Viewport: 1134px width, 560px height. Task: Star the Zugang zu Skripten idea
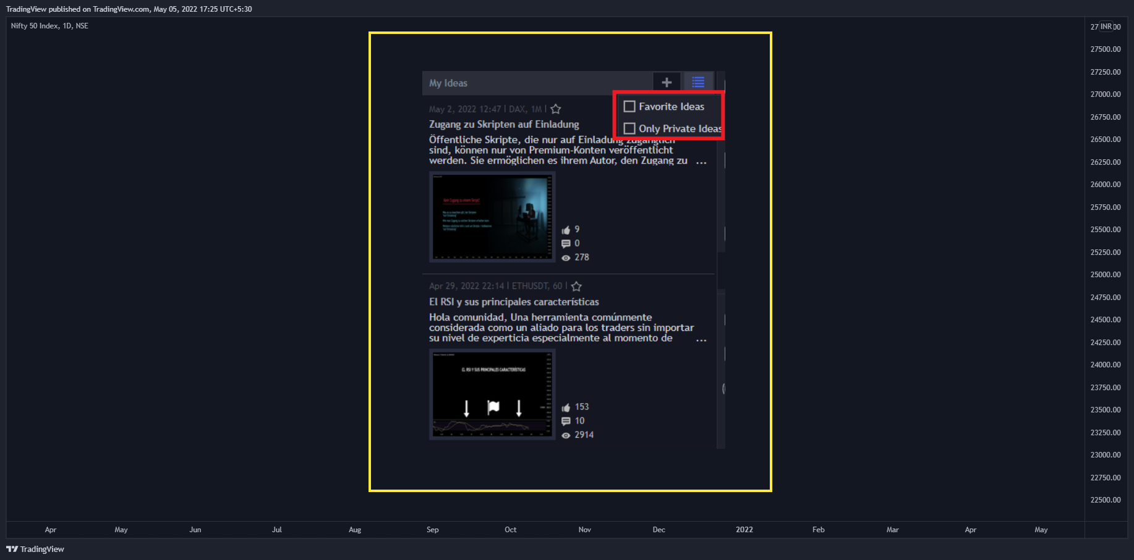pos(556,109)
